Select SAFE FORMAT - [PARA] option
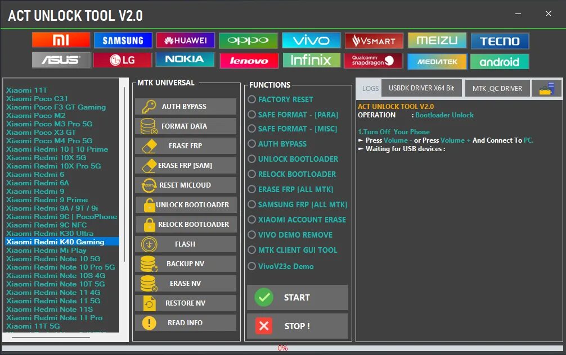The height and width of the screenshot is (355, 566). 251,114
